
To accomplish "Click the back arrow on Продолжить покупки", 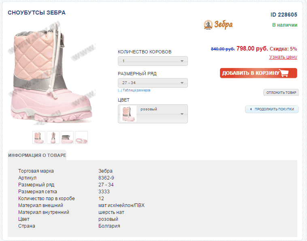I will [251, 109].
